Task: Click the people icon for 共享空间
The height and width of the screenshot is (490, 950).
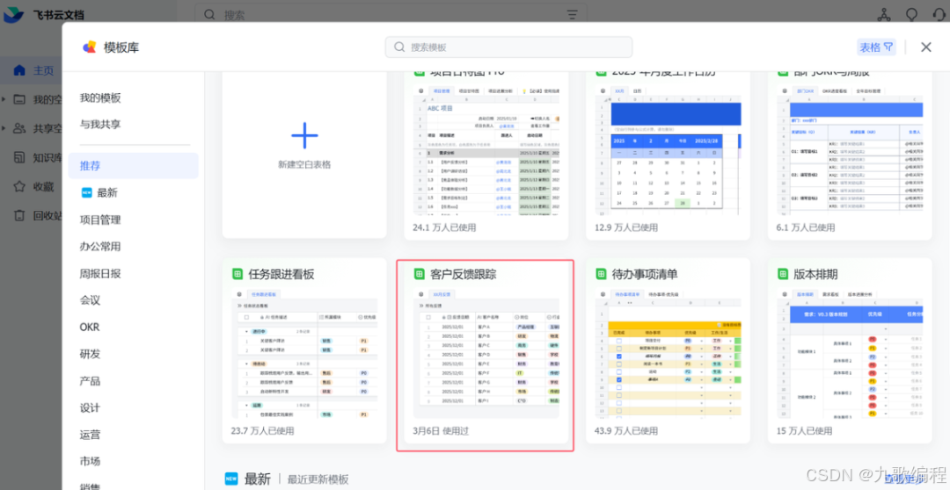Action: (19, 128)
